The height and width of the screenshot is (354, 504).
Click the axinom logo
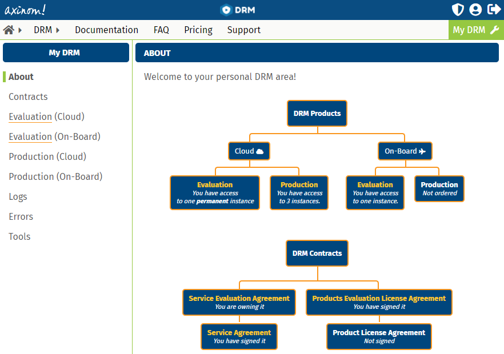click(x=25, y=10)
